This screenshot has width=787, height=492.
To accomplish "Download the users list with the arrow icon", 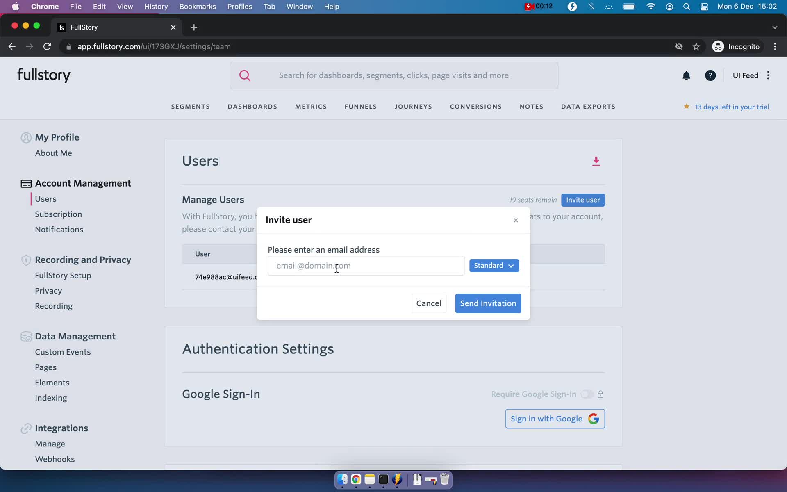I will coord(596,161).
